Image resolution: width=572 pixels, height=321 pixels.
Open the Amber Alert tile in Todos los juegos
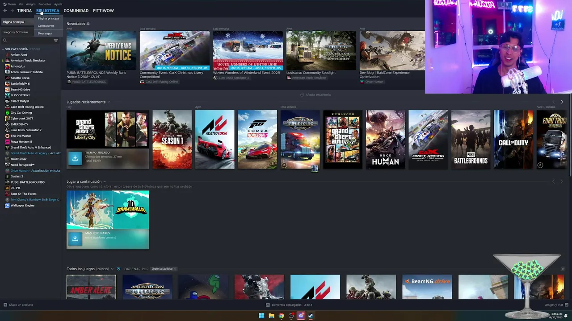91,287
